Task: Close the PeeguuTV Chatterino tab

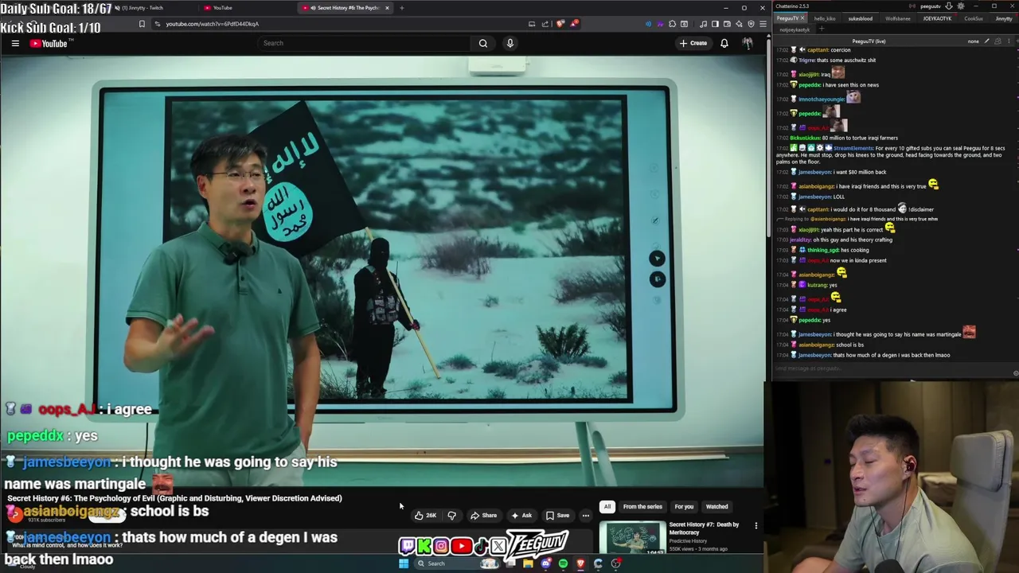Action: click(x=802, y=18)
